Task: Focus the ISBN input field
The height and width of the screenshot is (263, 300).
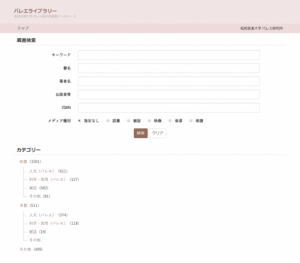Action: [x=169, y=107]
